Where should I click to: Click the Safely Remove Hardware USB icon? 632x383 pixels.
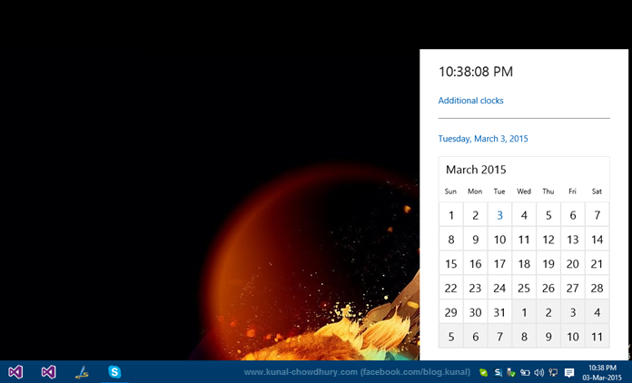point(511,372)
